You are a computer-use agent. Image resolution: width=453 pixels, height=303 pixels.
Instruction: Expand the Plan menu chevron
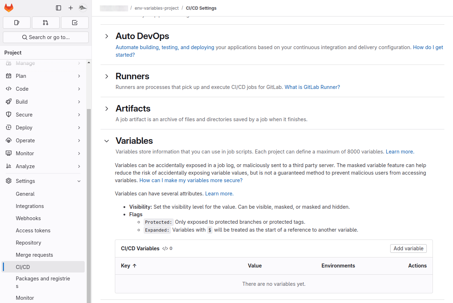pyautogui.click(x=79, y=76)
